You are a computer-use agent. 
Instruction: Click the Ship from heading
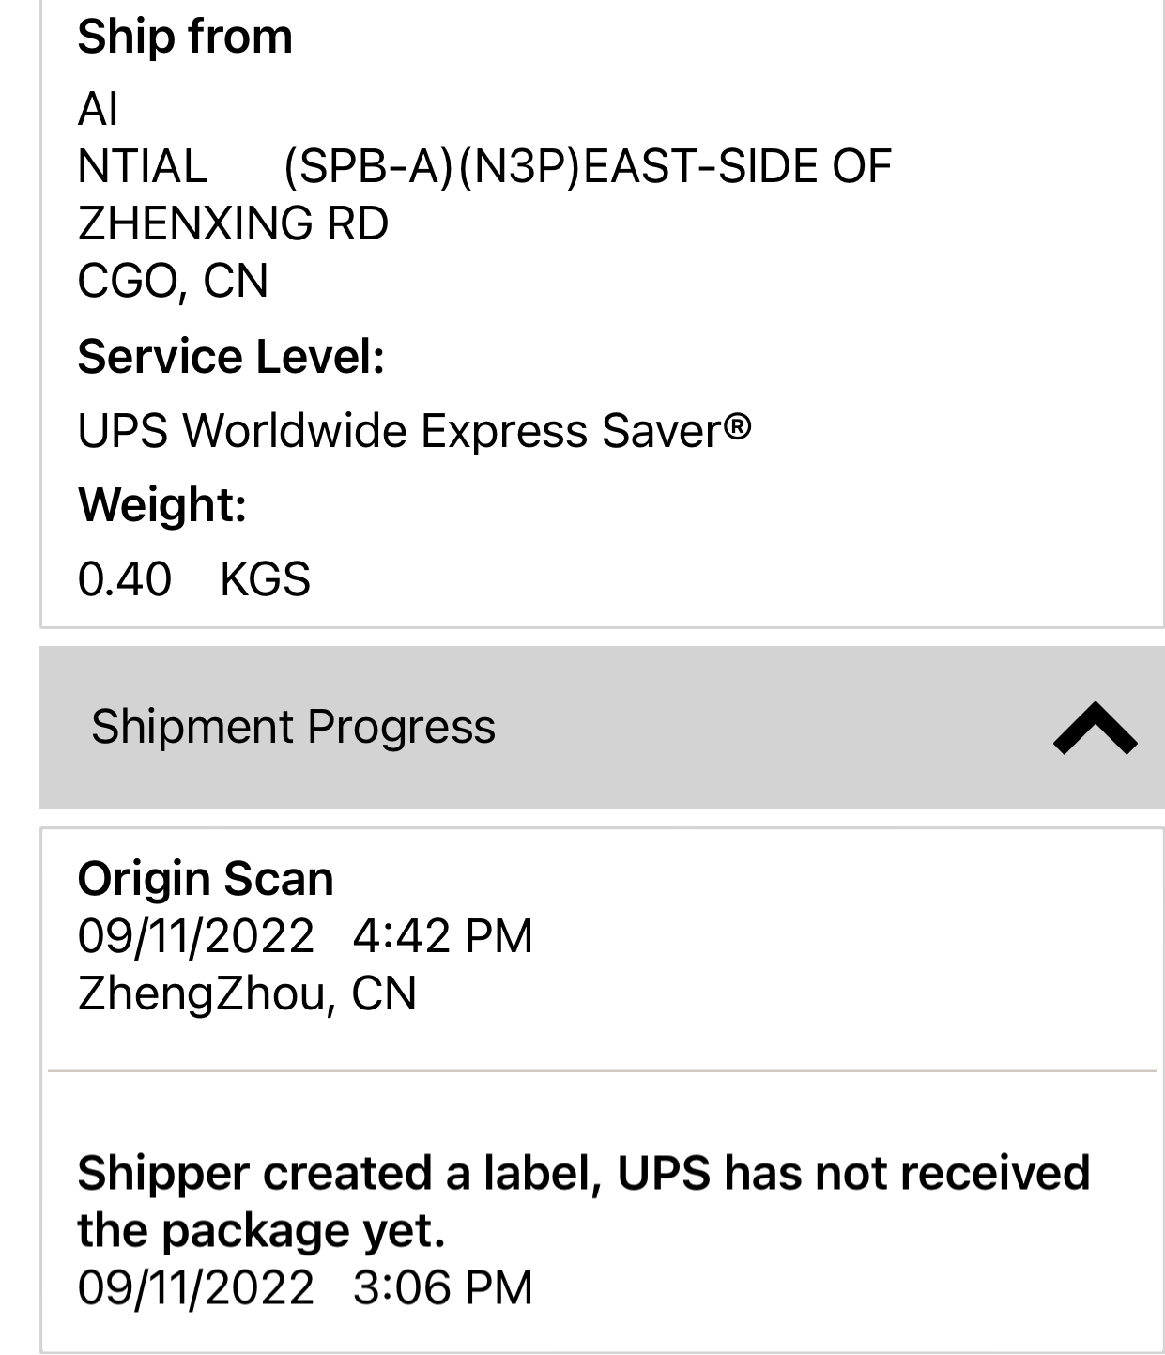(185, 38)
